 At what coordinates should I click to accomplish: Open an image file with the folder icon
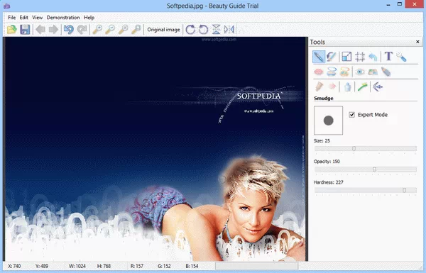(12, 29)
